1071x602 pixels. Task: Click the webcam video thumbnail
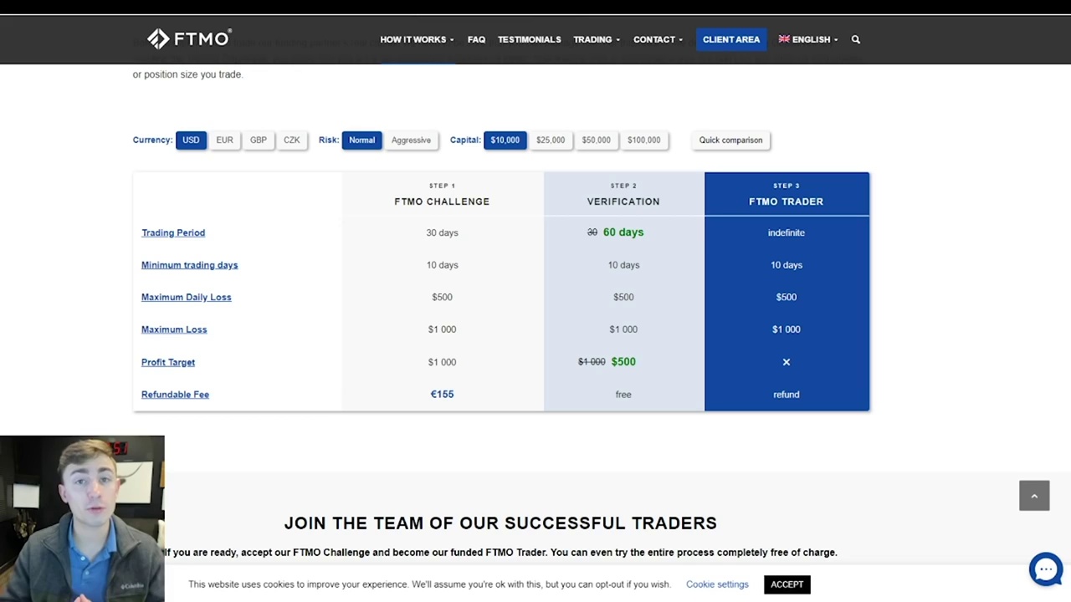click(82, 518)
